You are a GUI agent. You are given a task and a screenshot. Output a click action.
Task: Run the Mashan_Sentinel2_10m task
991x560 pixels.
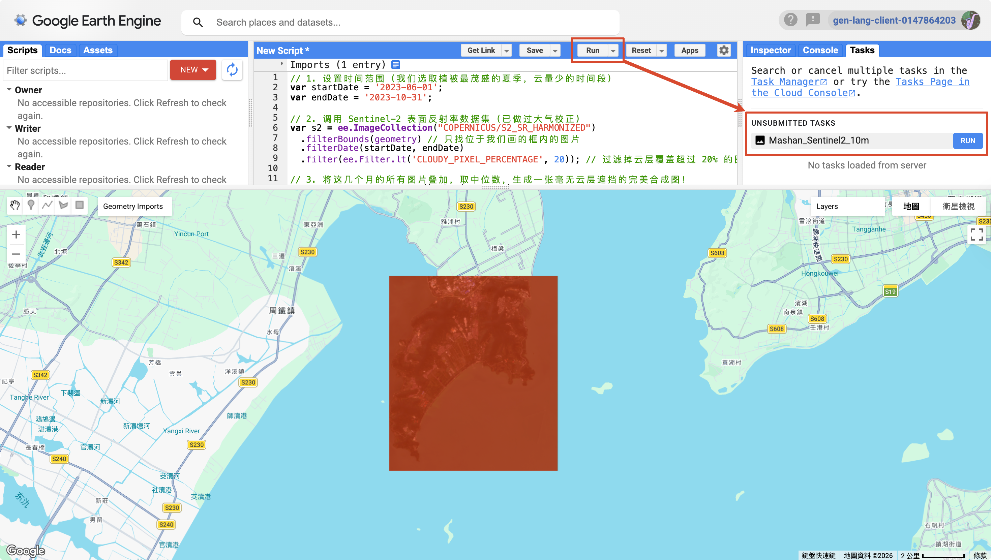pos(967,141)
